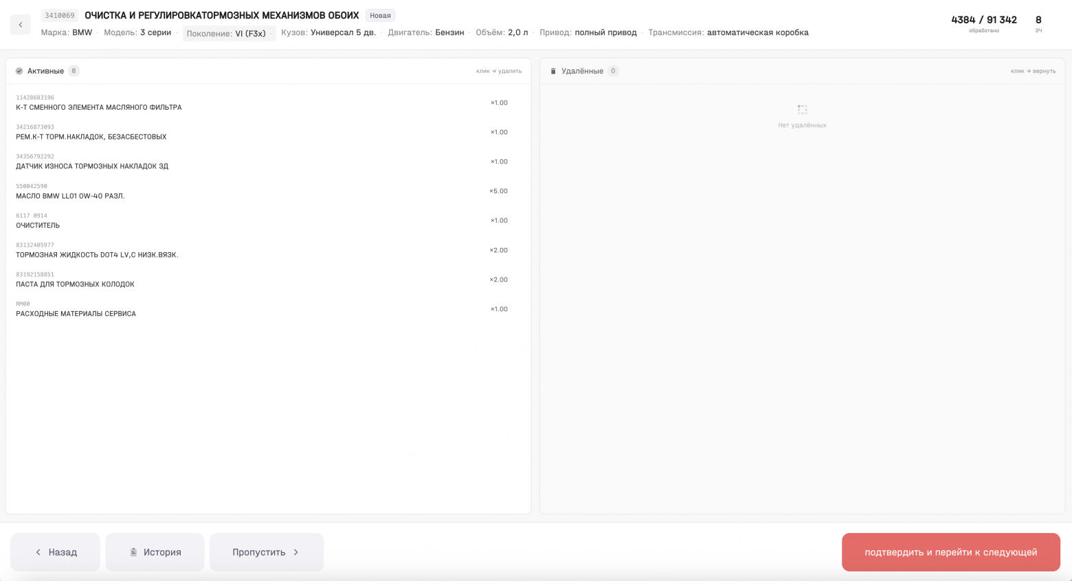Screen dimensions: 1072x581
Task: Click the клик → удалить hint
Action: tap(499, 71)
